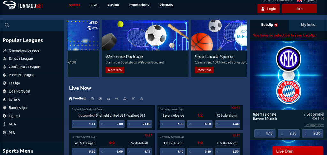The image size is (327, 155).
Task: Open the Live menu item
Action: coord(94,5)
